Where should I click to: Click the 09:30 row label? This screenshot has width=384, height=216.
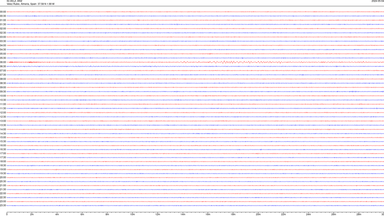pyautogui.click(x=3, y=92)
